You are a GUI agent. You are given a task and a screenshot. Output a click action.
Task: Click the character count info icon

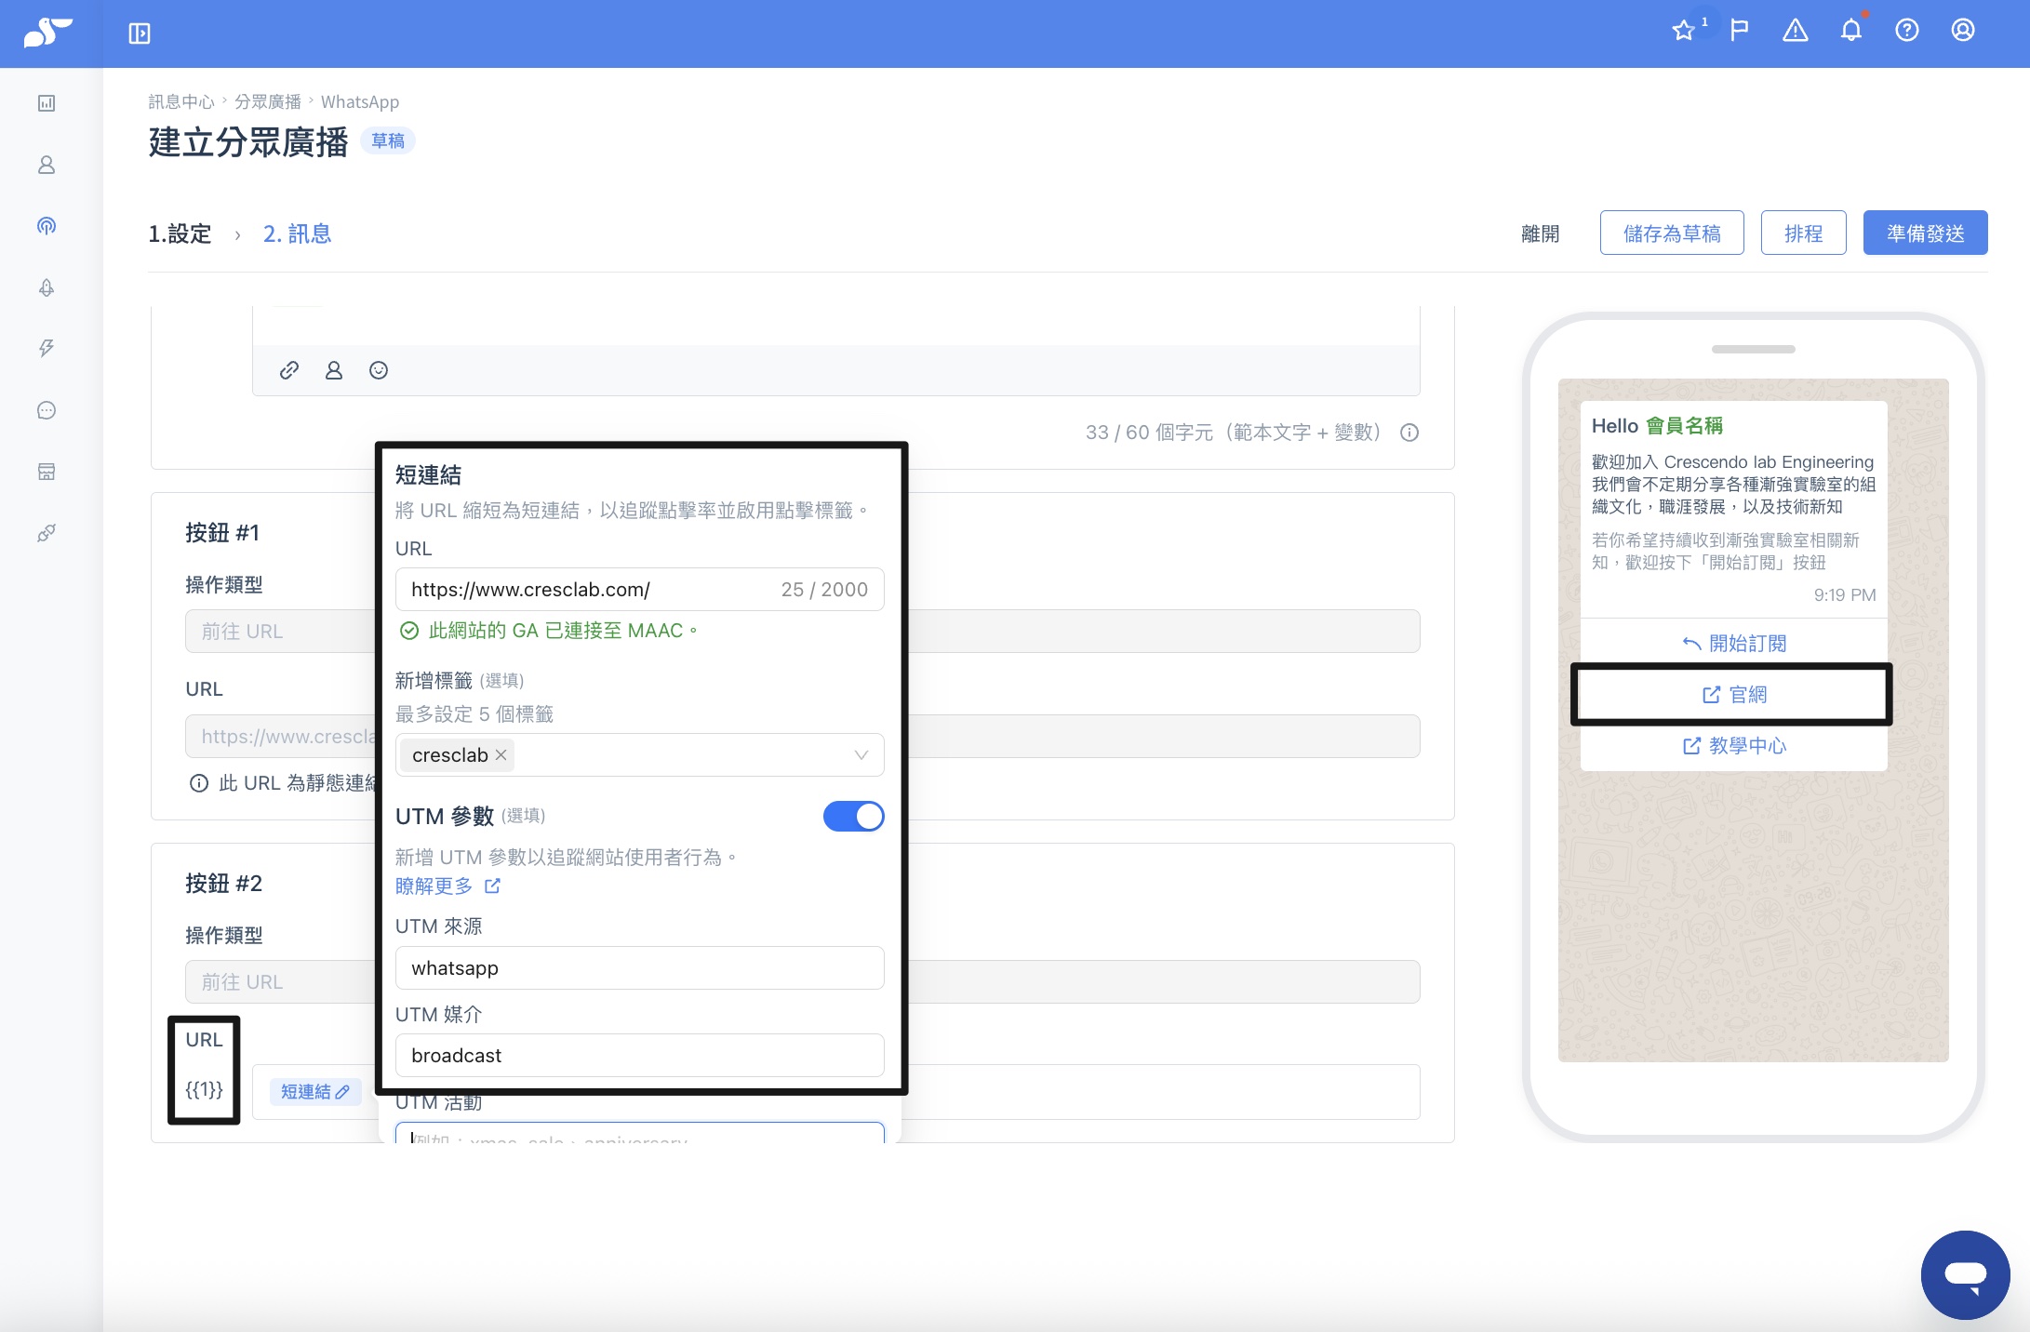1409,433
